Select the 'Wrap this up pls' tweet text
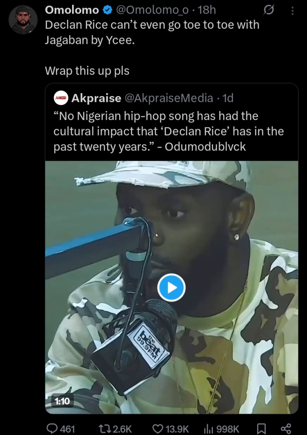This screenshot has width=307, height=435. 87,71
